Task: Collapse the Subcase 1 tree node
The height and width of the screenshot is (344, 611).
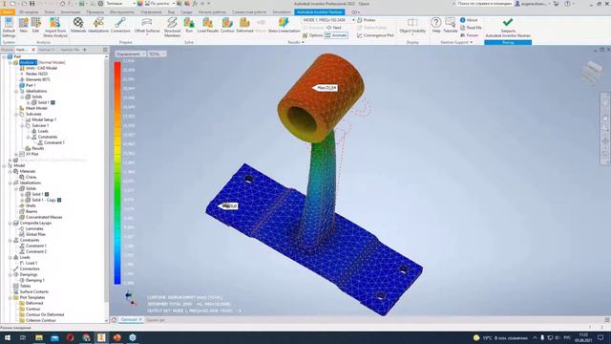Action: pyautogui.click(x=22, y=125)
